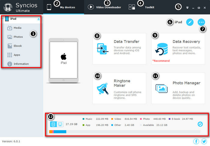This screenshot has height=146, width=210.
Task: Click the Video orange legend swatch
Action: pos(112,119)
